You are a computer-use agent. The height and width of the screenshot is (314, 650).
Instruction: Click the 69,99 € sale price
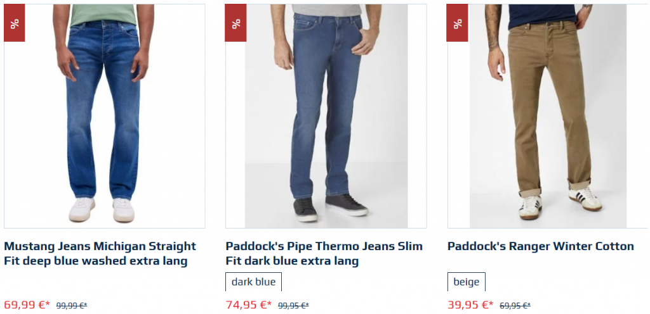[x=27, y=305]
